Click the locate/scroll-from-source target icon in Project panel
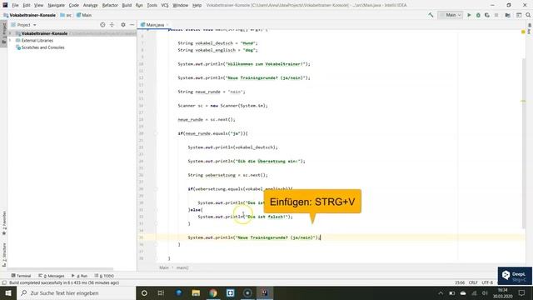The height and width of the screenshot is (300, 533). [102, 25]
